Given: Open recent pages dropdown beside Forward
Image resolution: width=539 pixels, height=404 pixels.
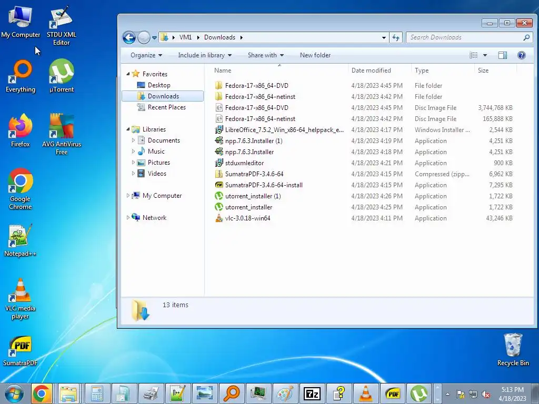Looking at the screenshot, I should (x=154, y=37).
